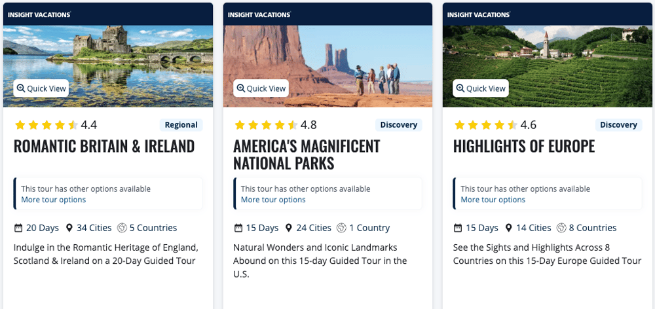The width and height of the screenshot is (655, 309).
Task: Click the Regional tag on the Britain card
Action: click(181, 125)
